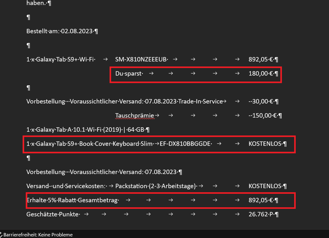Click the text 'Erhalte 5% Rabatt Gesamtbetrag'

(72, 200)
